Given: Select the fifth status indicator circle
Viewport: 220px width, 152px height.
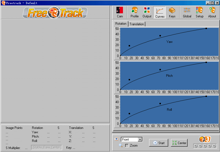Looking at the screenshot, I should click(214, 146).
